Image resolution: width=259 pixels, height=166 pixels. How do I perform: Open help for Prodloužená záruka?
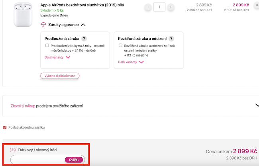click(x=84, y=39)
